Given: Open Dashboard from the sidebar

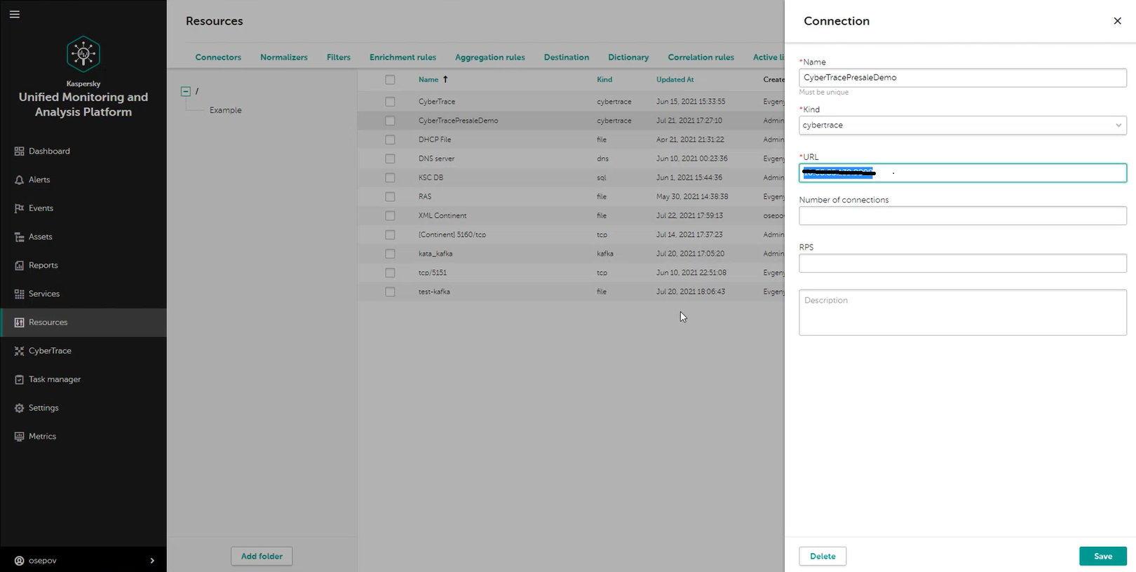Looking at the screenshot, I should pyautogui.click(x=83, y=151).
